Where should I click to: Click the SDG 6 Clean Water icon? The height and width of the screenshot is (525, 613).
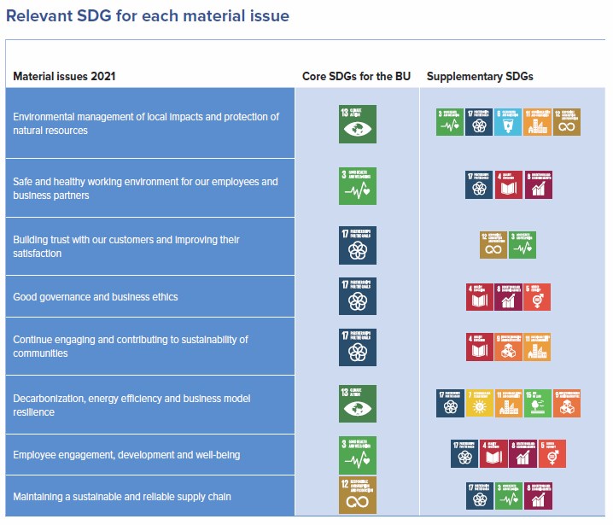point(508,122)
